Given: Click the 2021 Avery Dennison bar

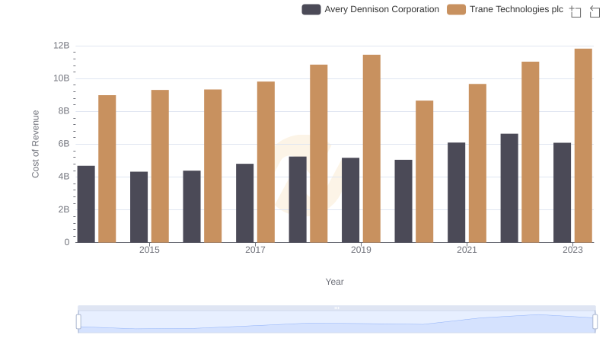Looking at the screenshot, I should (456, 193).
